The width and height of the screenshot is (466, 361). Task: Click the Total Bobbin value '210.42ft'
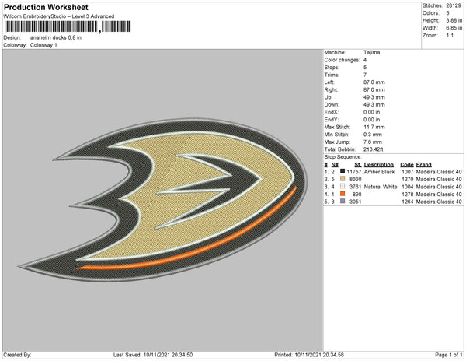[x=373, y=149]
